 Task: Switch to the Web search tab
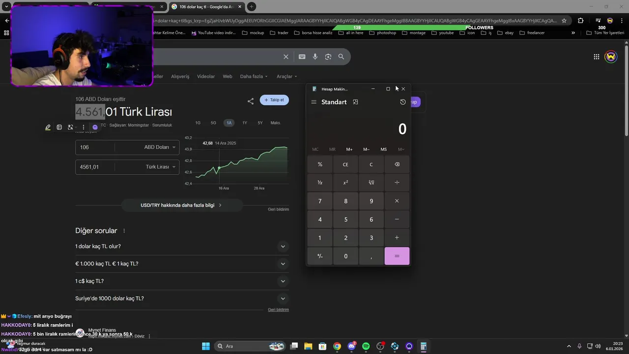coord(228,76)
